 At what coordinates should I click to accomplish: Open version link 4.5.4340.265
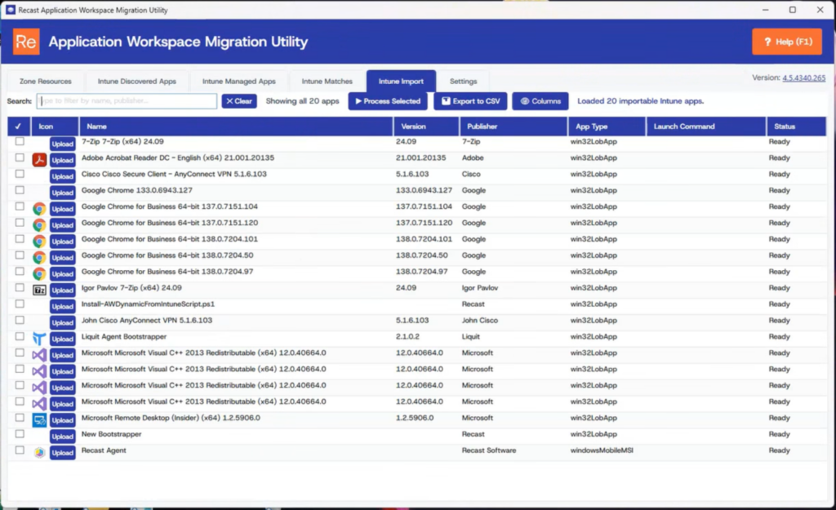pyautogui.click(x=803, y=78)
